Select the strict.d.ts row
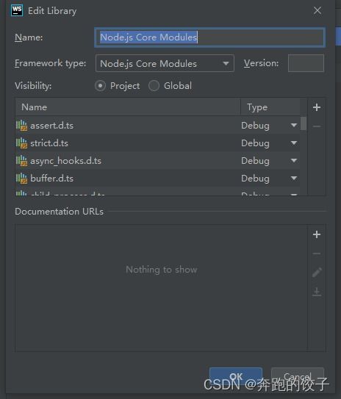The height and width of the screenshot is (399, 341). point(157,143)
